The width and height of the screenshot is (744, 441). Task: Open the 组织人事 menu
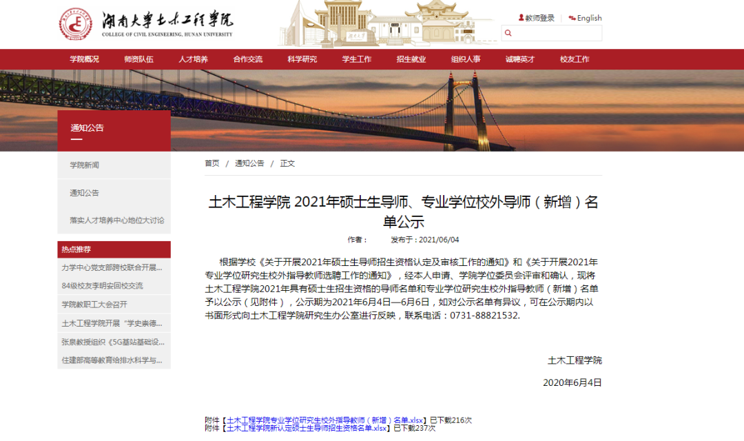[466, 59]
